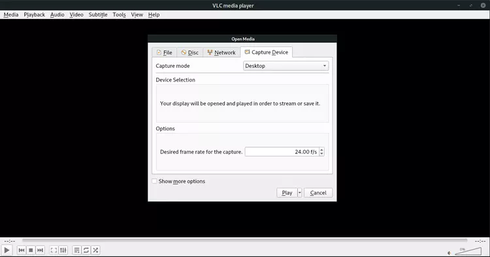Open the View menu
The height and width of the screenshot is (257, 490).
pos(137,14)
